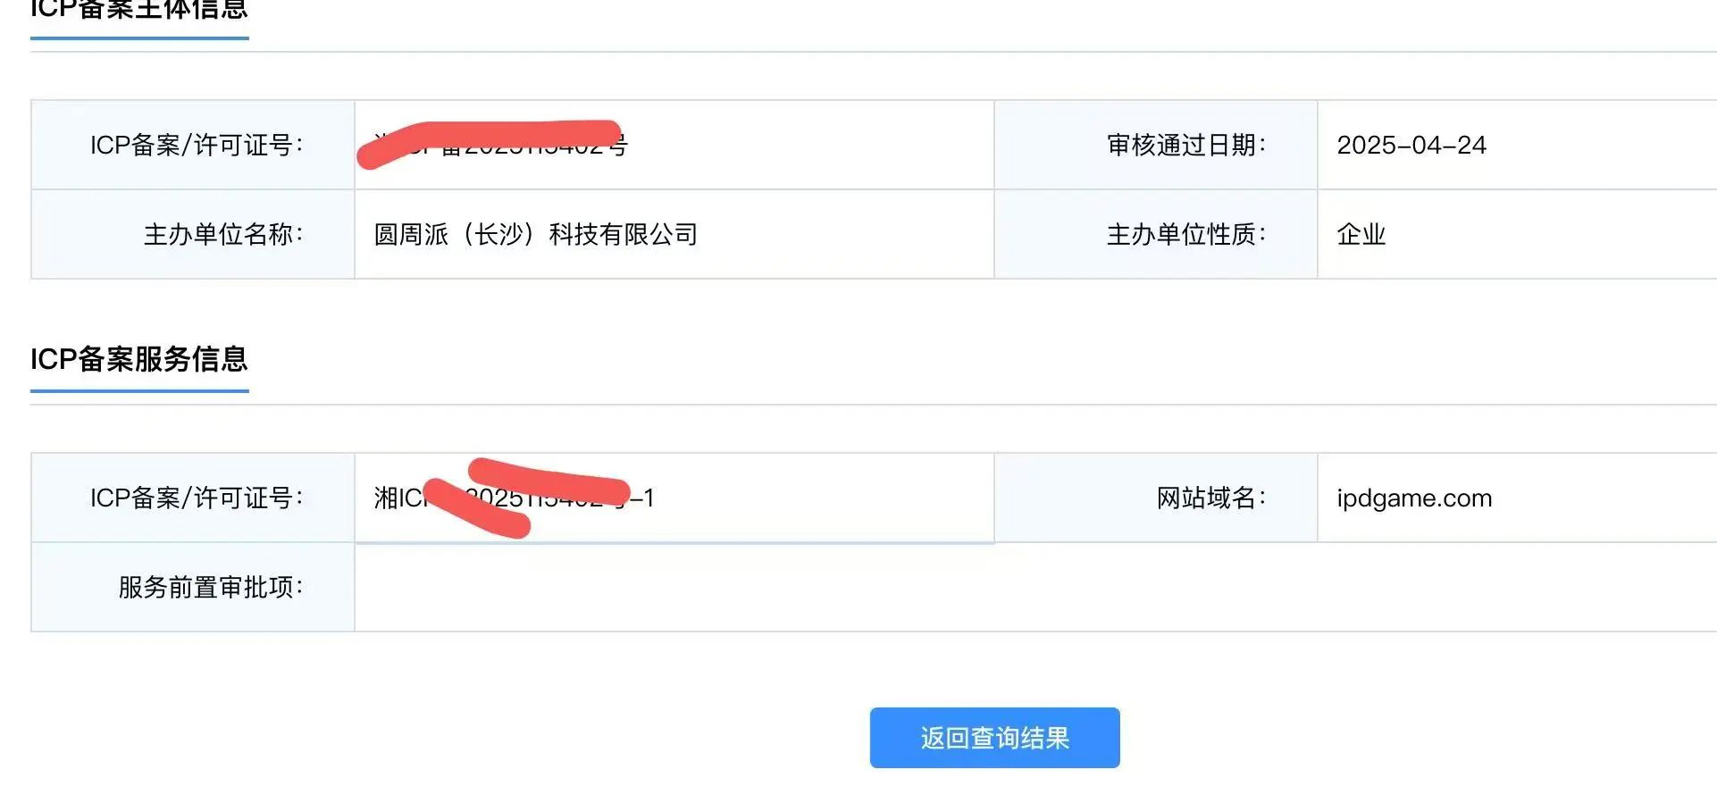
Task: Click the 企业 unit type value
Action: coord(1361,234)
